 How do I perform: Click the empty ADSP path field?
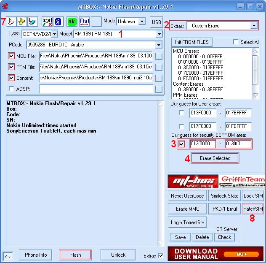tap(96, 89)
